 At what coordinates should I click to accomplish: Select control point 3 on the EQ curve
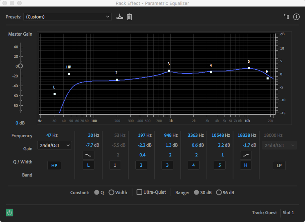pyautogui.click(x=169, y=71)
